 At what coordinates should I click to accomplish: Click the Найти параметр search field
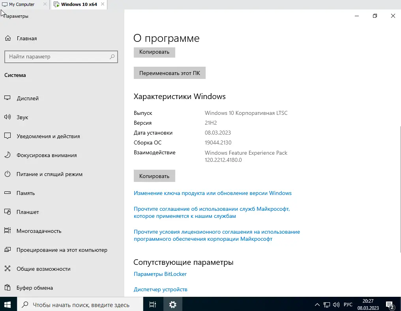click(61, 57)
